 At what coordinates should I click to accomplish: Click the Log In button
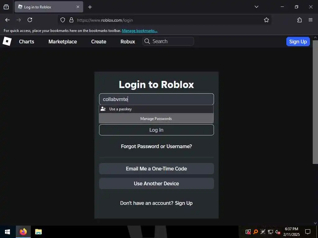click(x=157, y=130)
